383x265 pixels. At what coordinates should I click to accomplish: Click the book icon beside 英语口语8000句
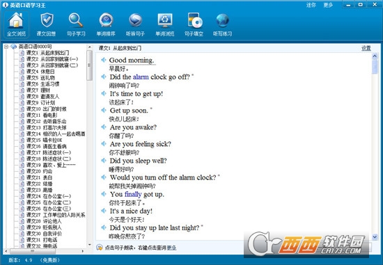(x=14, y=47)
